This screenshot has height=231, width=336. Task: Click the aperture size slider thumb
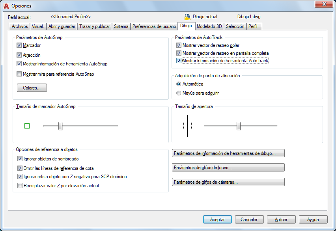(x=239, y=126)
